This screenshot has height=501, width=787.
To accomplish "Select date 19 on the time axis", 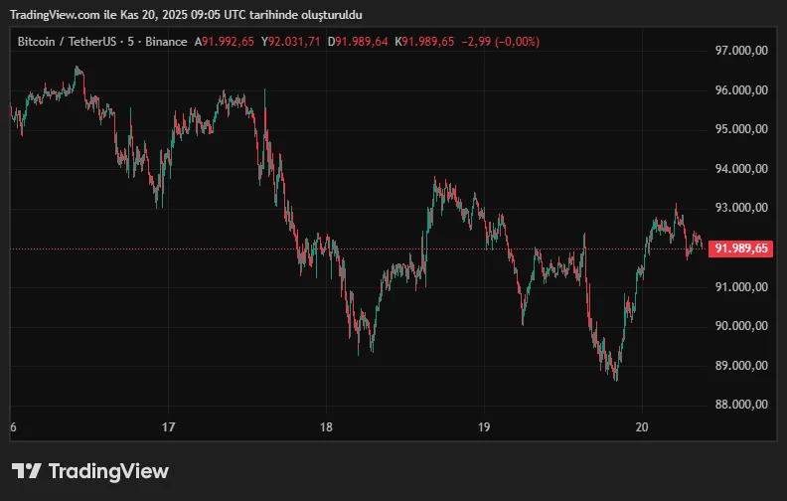I will [x=483, y=427].
